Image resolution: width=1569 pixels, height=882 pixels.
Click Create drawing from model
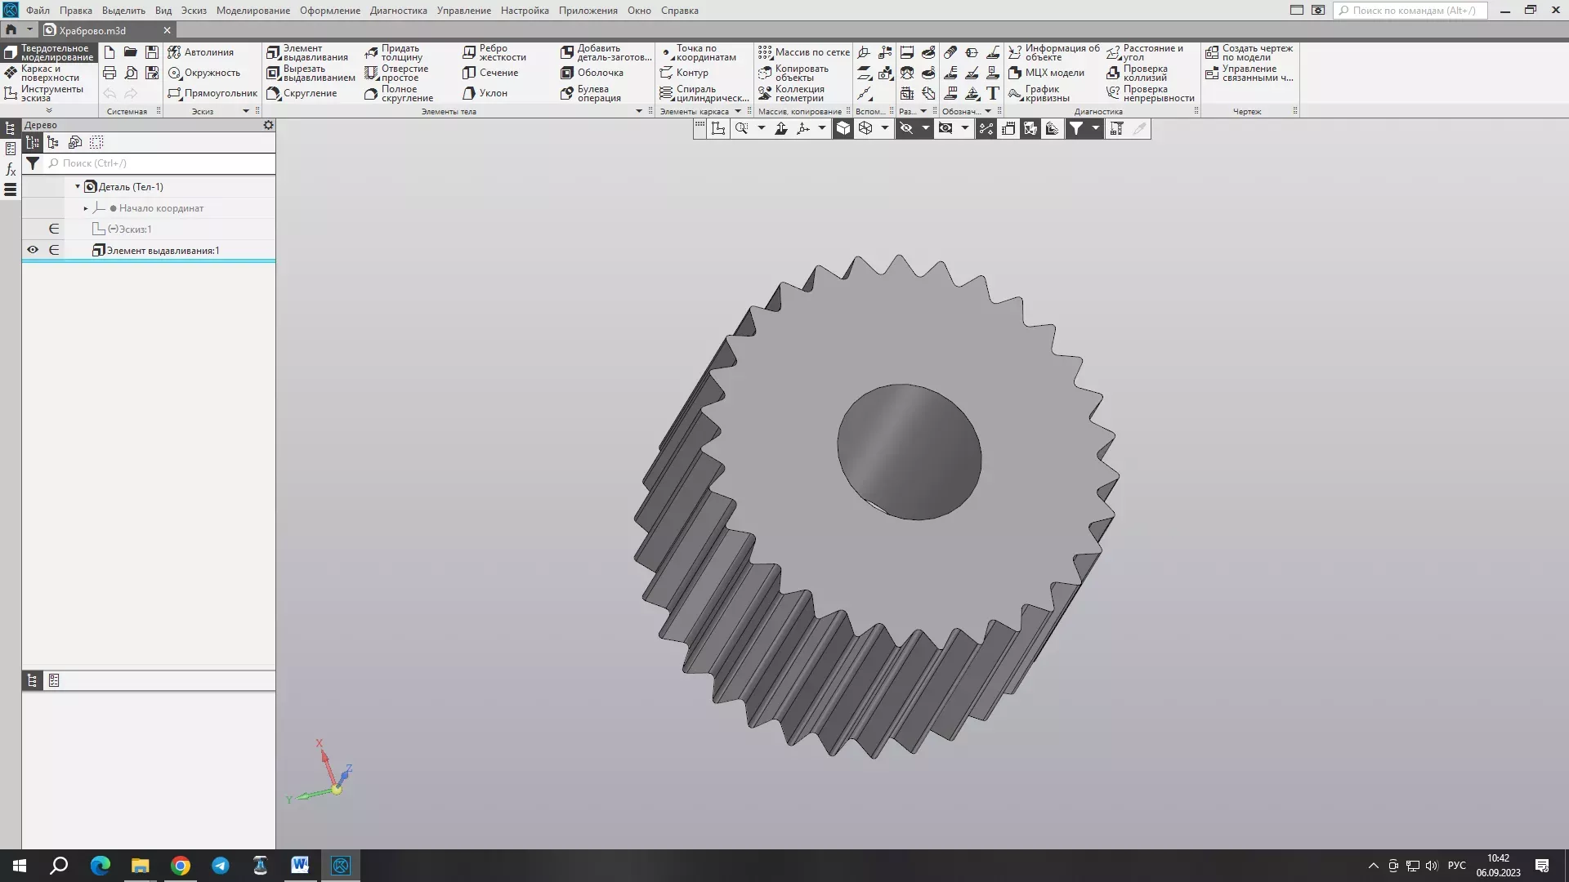click(x=1249, y=52)
